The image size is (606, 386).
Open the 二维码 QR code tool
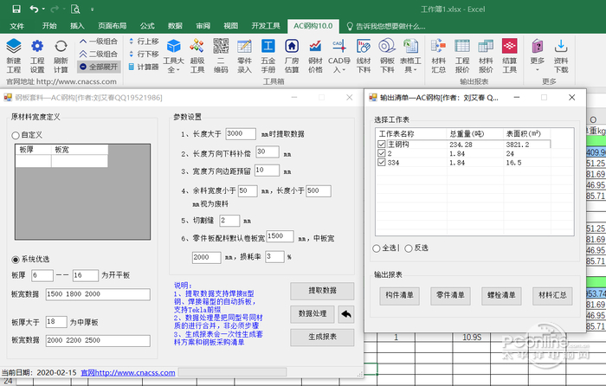tap(221, 46)
